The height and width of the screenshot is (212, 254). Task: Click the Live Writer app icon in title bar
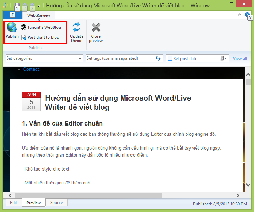pyautogui.click(x=6, y=5)
